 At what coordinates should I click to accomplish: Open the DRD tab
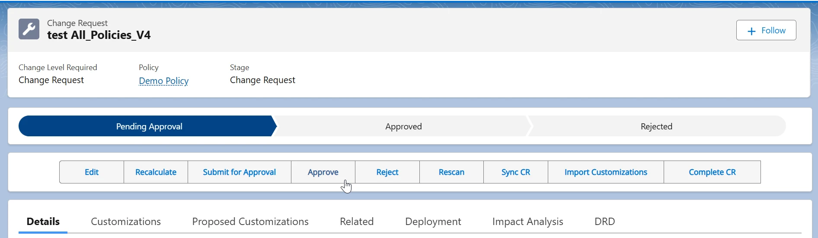pyautogui.click(x=604, y=222)
